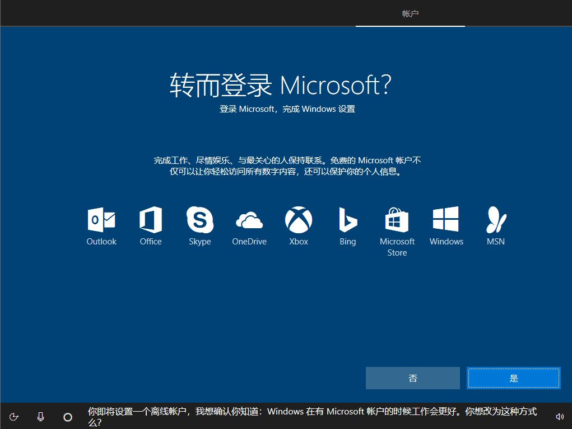Image resolution: width=572 pixels, height=429 pixels.
Task: Select the OneDrive cloud icon
Action: 249,220
